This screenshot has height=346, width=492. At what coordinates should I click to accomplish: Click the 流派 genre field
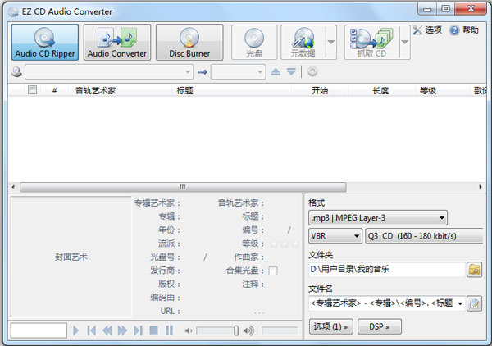pyautogui.click(x=170, y=244)
